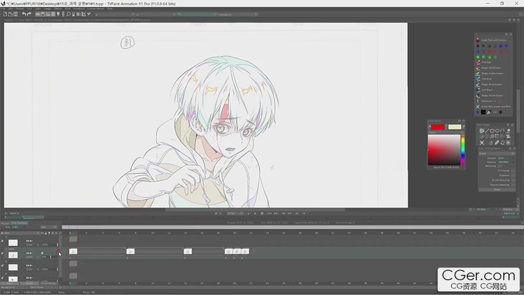Click the rainbow hue slider
524x295 pixels.
coord(463,150)
